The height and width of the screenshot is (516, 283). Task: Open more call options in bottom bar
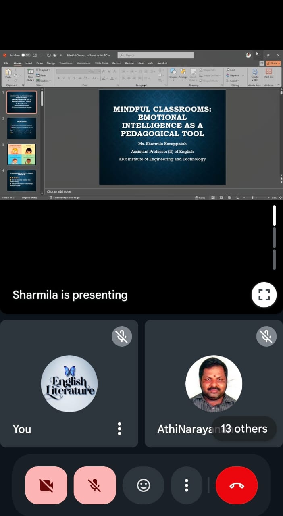[186, 485]
